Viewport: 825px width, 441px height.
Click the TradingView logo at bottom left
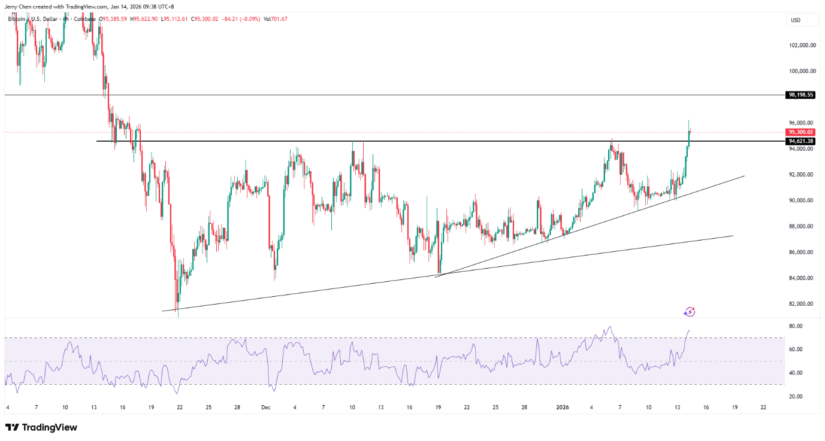[41, 427]
